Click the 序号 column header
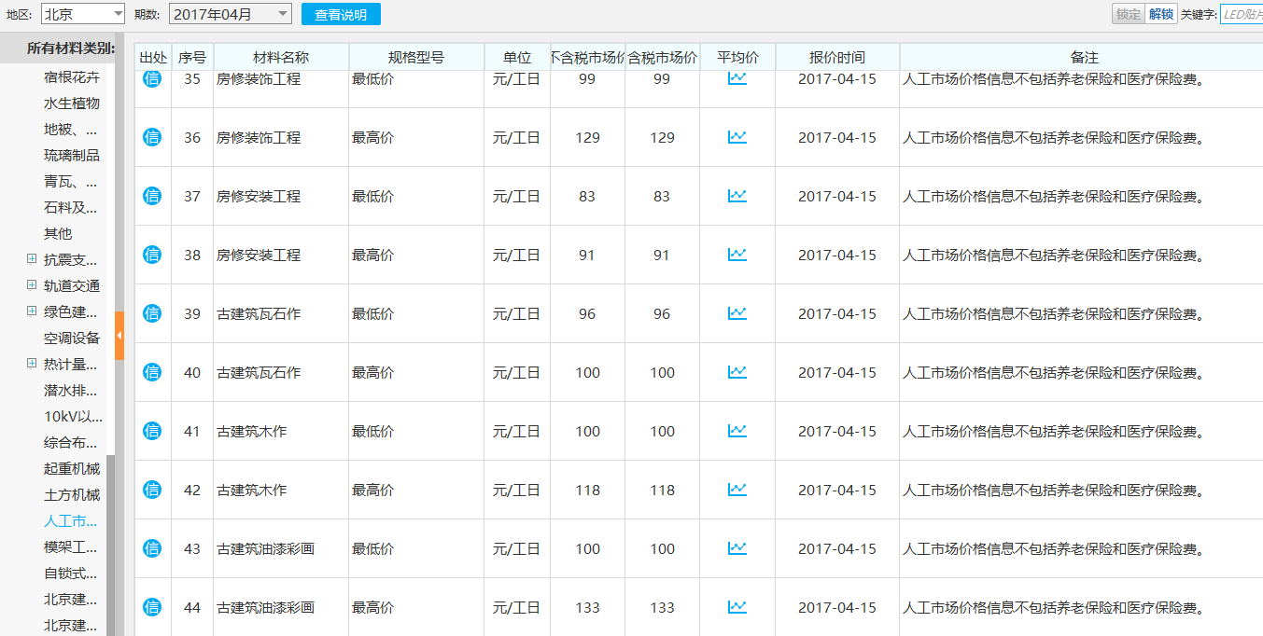Viewport: 1263px width, 636px height. coord(192,57)
